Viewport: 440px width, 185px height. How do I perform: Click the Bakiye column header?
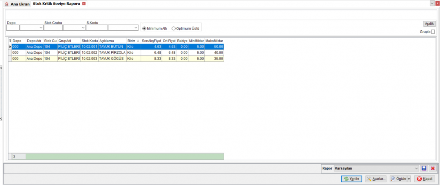(182, 41)
